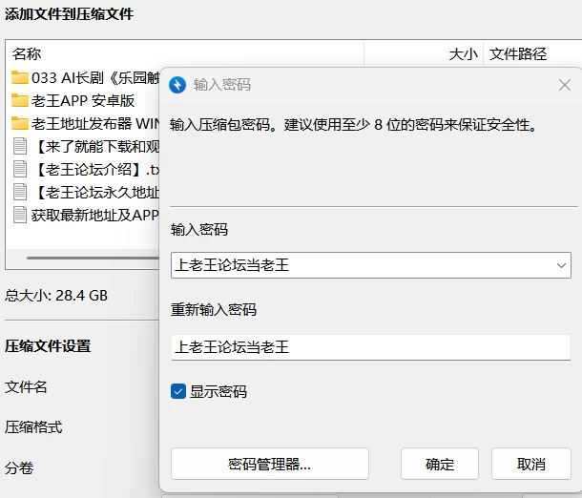This screenshot has height=498, width=582.
Task: Click the 重新输入密码 field
Action: [x=370, y=347]
